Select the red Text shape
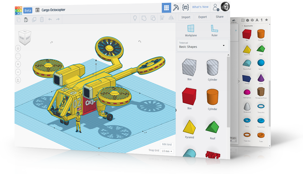This screenshot has width=303, height=174. coord(213,155)
